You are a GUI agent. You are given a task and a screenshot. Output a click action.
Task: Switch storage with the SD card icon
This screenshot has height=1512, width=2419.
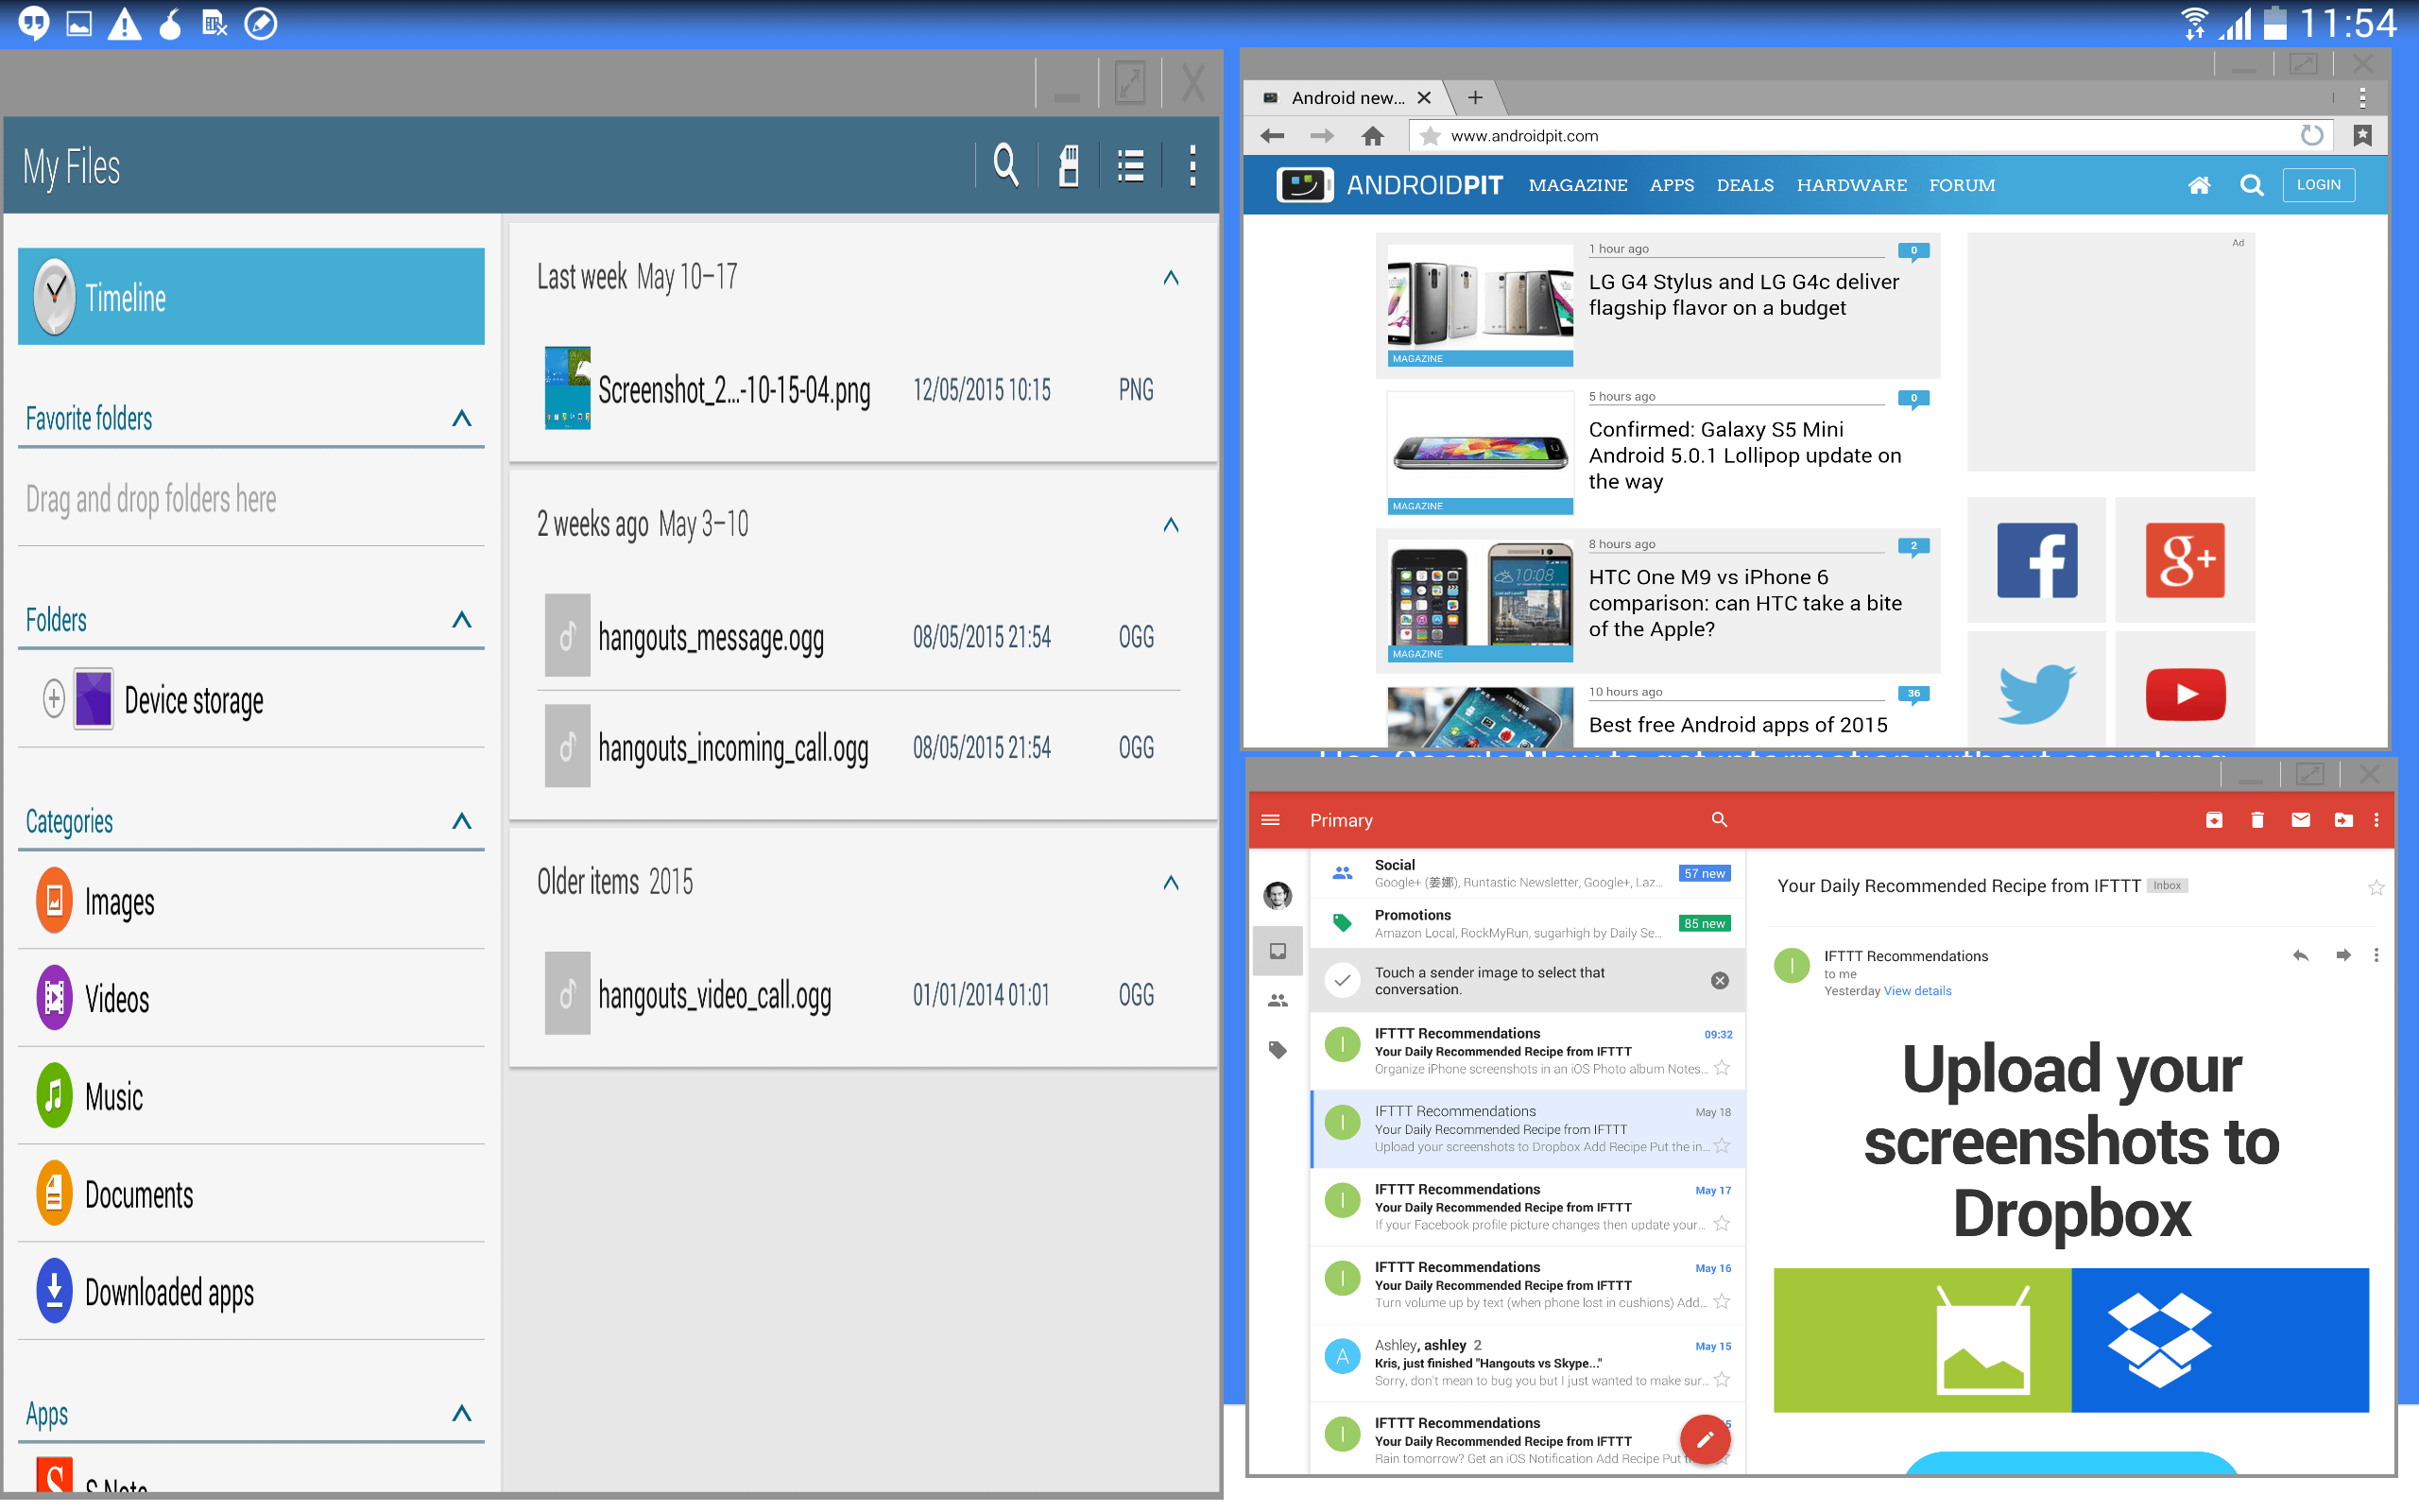[x=1068, y=165]
